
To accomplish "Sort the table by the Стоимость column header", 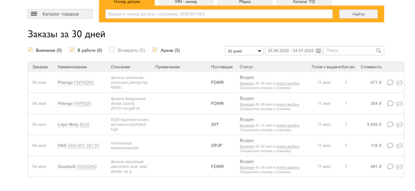I will [x=371, y=67].
